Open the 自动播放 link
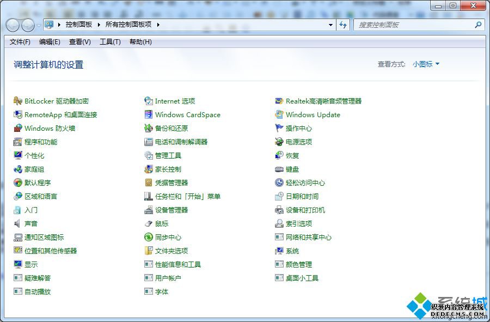 (x=38, y=291)
